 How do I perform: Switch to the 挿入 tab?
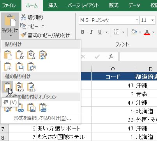pyautogui.click(x=53, y=5)
